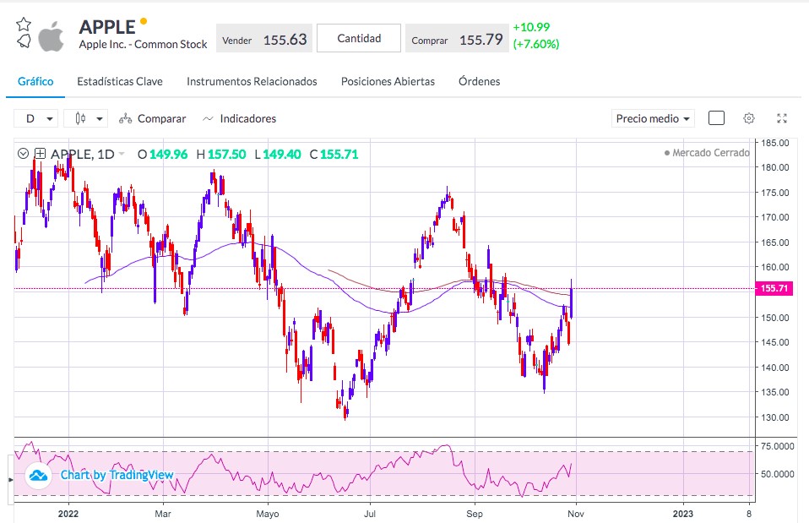809x523 pixels.
Task: Add APPLE to favorites with star icon
Action: pos(23,25)
